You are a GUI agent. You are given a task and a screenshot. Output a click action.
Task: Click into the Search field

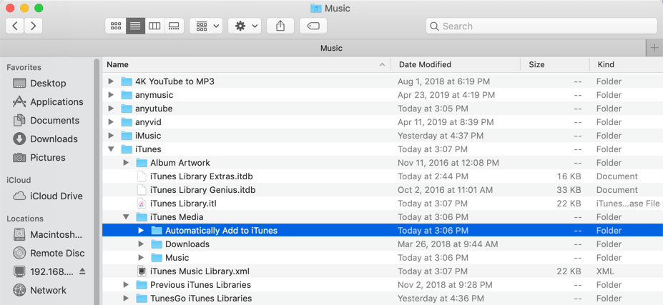click(x=541, y=26)
